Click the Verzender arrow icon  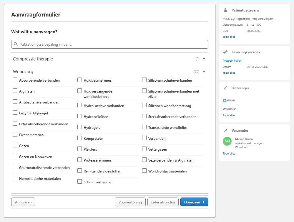(225, 130)
